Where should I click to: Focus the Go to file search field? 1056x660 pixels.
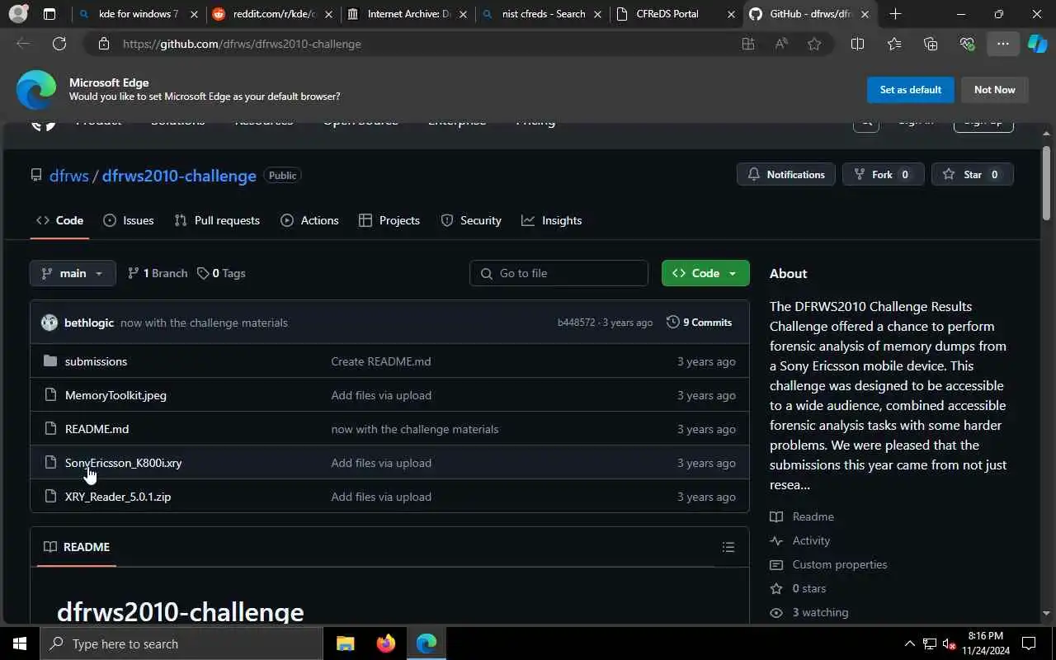click(559, 273)
